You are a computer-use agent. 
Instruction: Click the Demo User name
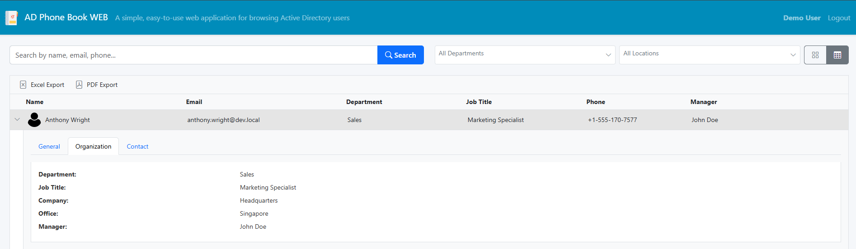coord(802,18)
